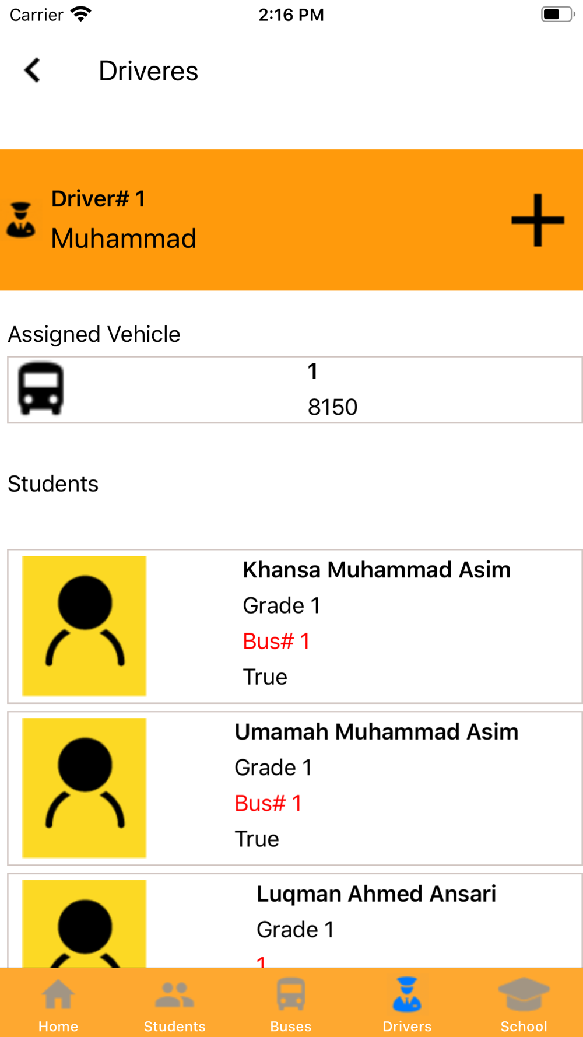This screenshot has width=583, height=1037.
Task: Select assigned vehicle number 8150
Action: pos(332,407)
